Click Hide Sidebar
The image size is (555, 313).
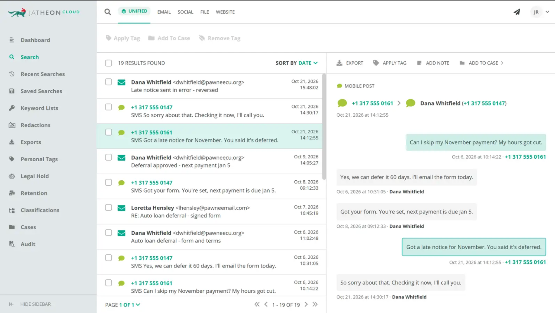tap(30, 304)
